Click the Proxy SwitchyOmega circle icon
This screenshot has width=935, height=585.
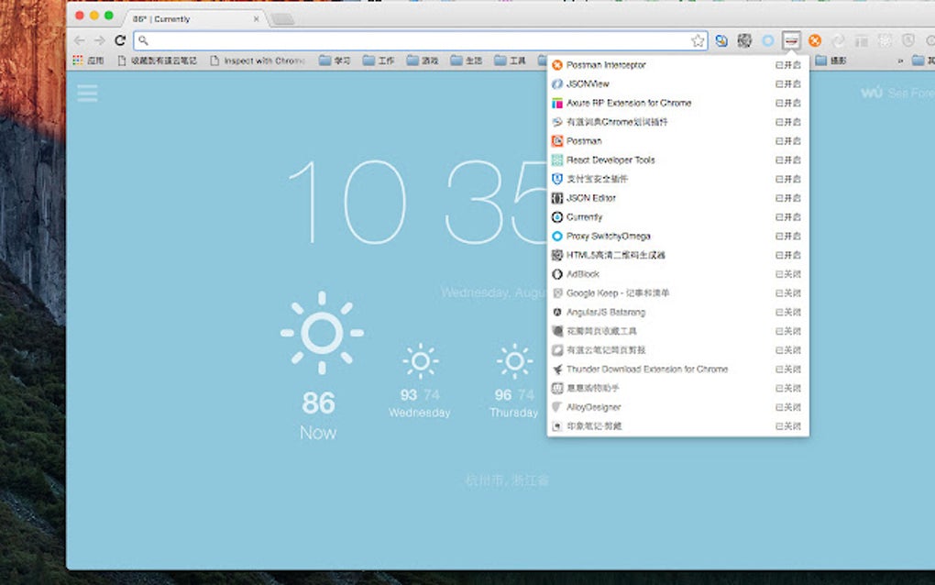coord(558,236)
